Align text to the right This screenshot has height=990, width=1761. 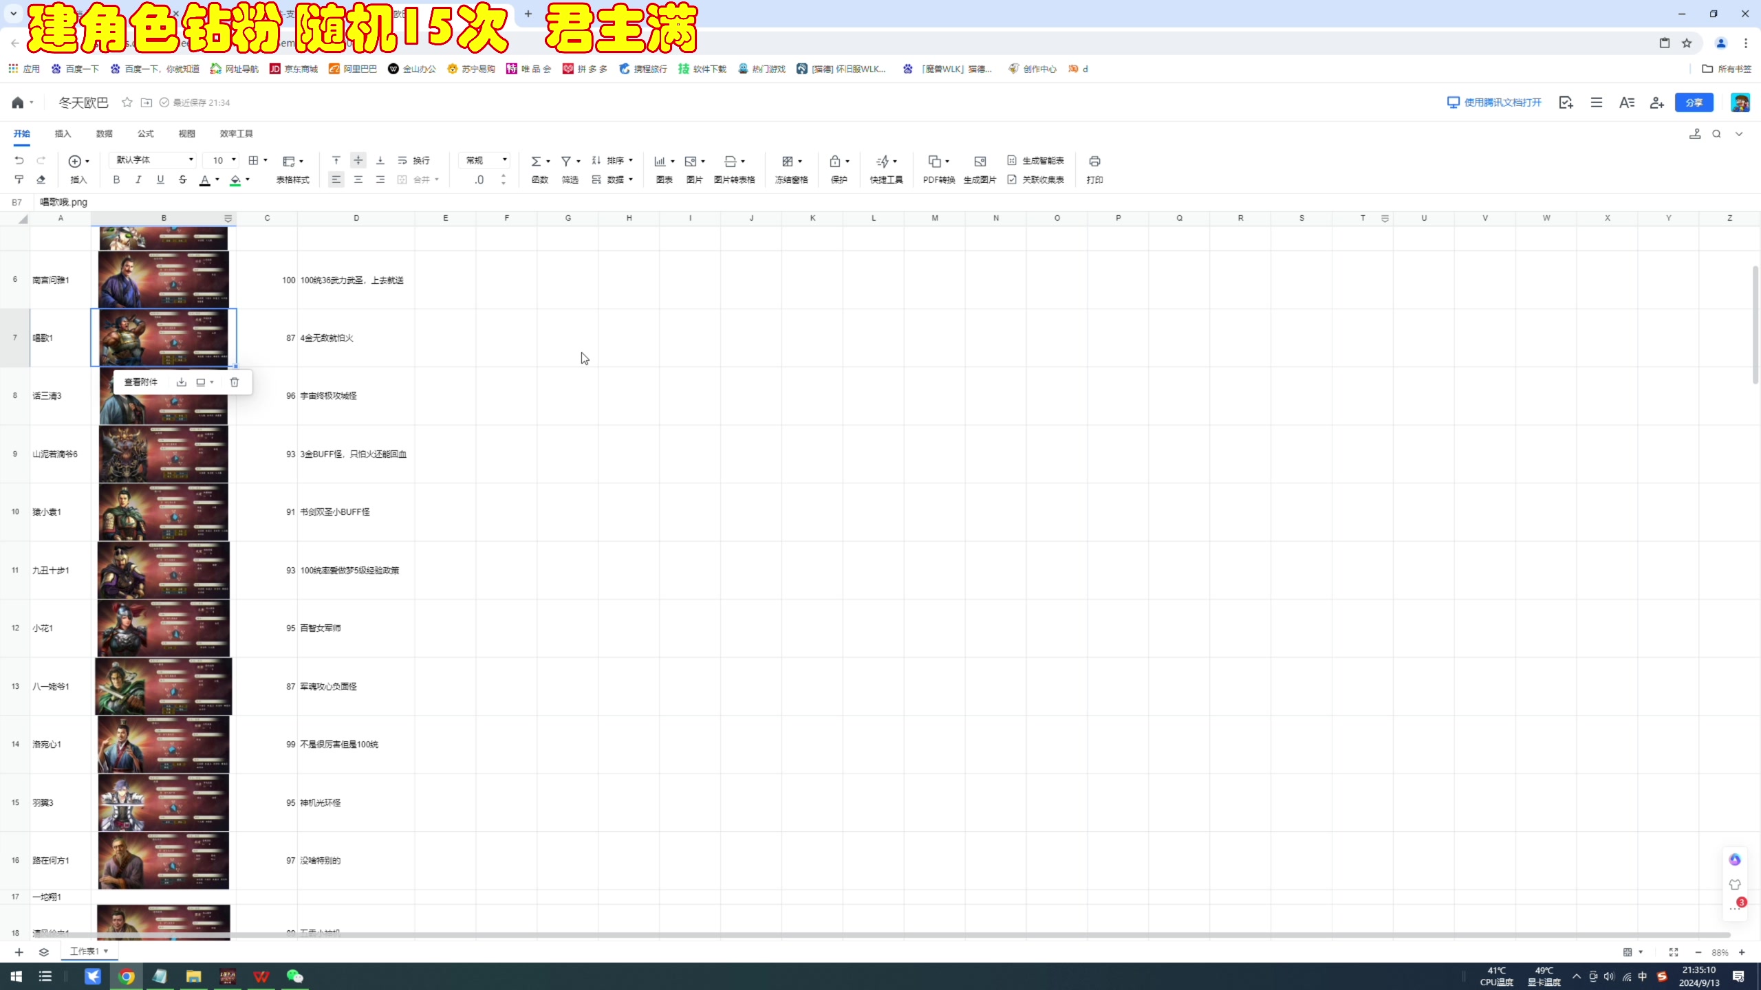point(380,179)
